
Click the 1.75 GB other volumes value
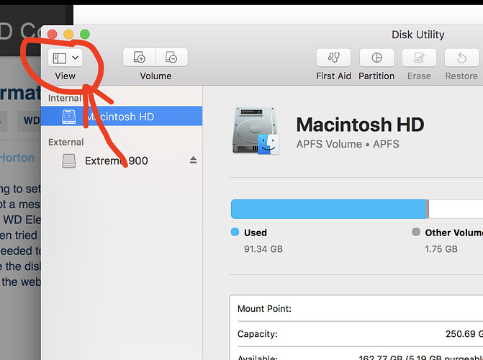441,248
